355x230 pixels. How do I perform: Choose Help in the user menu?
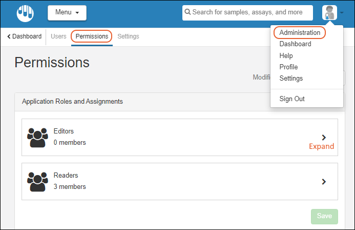(x=286, y=55)
